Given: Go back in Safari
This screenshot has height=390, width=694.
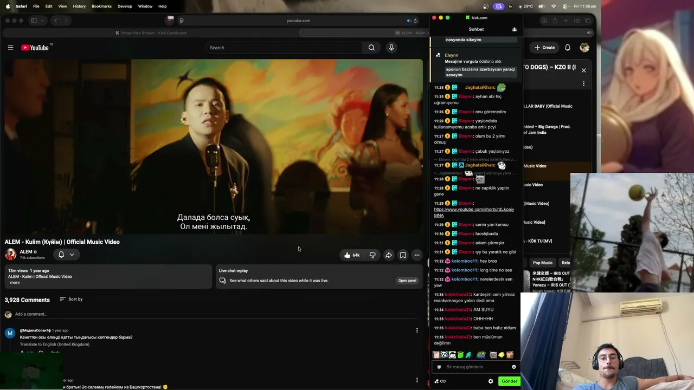Looking at the screenshot, I should [55, 21].
